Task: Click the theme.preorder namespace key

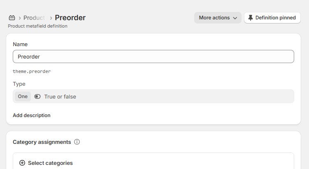Action: click(32, 71)
